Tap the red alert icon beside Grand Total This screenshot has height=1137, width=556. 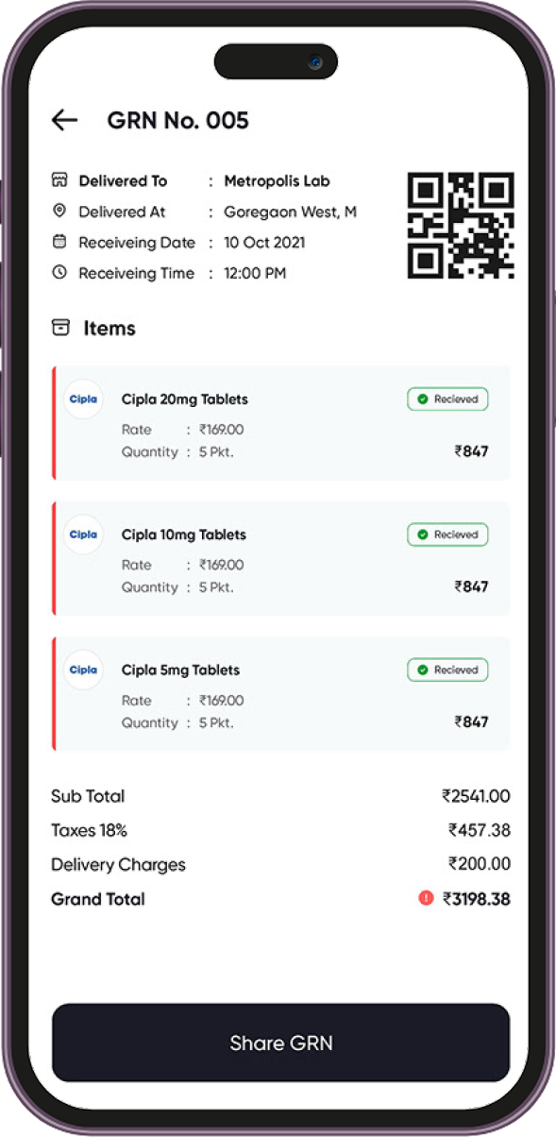pyautogui.click(x=426, y=898)
